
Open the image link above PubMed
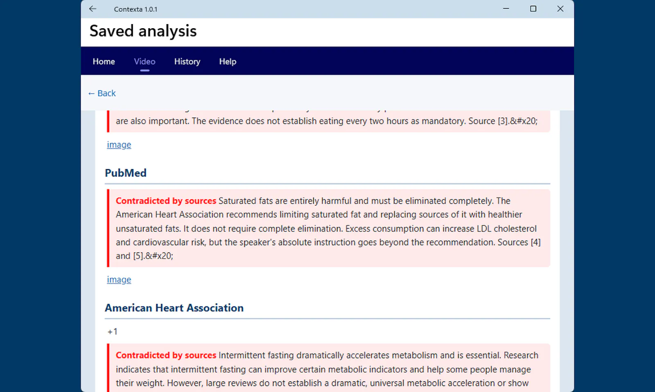pos(119,145)
